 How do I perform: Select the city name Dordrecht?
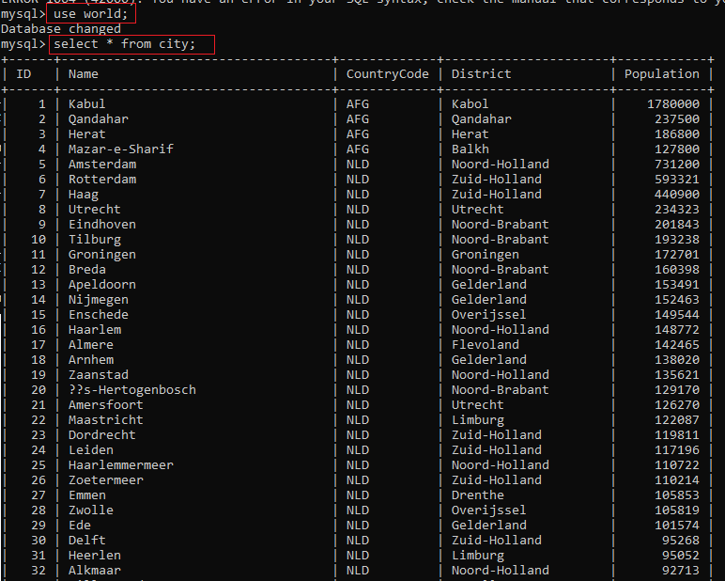point(102,435)
